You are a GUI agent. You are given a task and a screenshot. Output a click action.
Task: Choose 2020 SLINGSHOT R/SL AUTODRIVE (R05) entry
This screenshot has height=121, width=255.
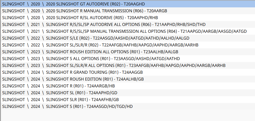[128, 18]
